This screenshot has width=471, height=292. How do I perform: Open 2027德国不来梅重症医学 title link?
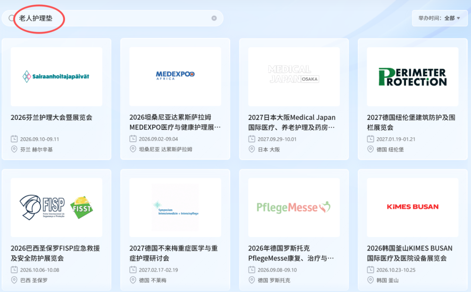click(174, 253)
